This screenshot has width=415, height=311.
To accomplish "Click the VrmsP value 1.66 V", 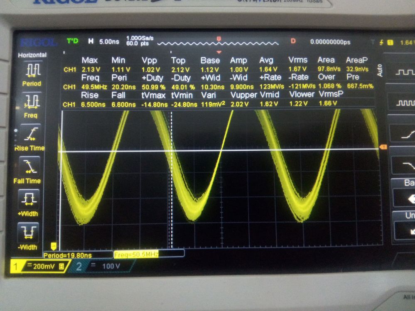I will click(x=328, y=103).
